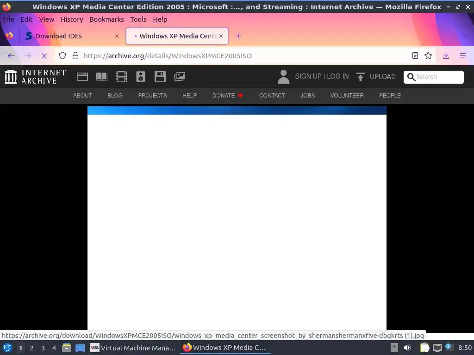Switch to Virtual Machine Manager taskbar window
The image size is (474, 355).
click(x=133, y=348)
